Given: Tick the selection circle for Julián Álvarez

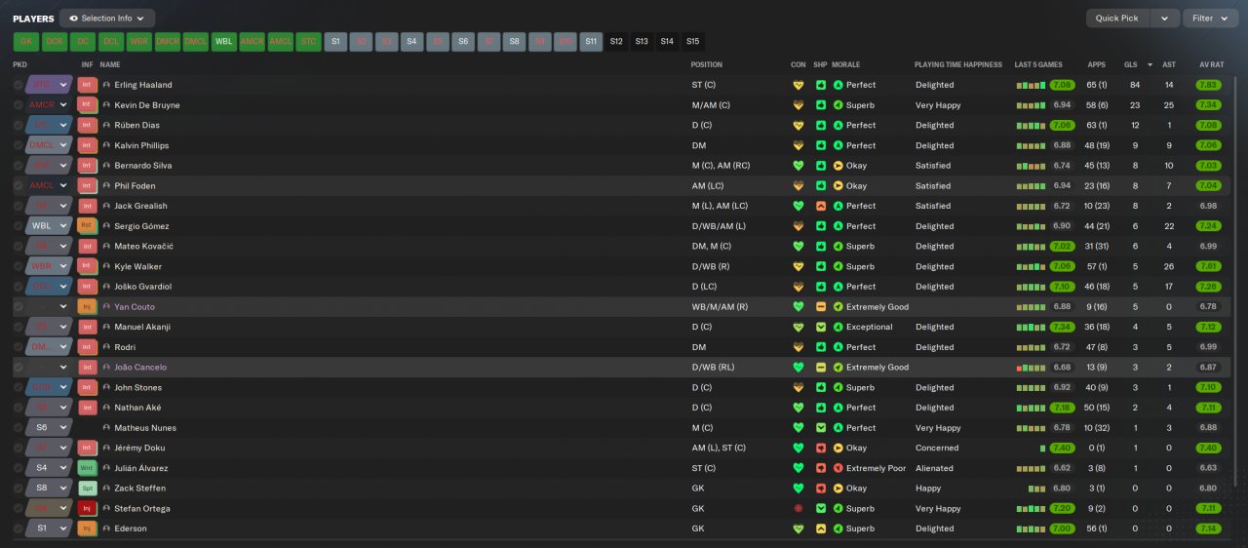Looking at the screenshot, I should (x=19, y=468).
